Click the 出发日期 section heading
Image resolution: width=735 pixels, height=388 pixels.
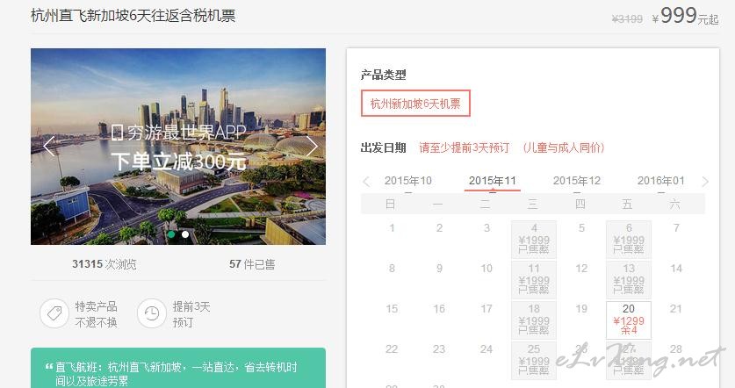tap(383, 147)
